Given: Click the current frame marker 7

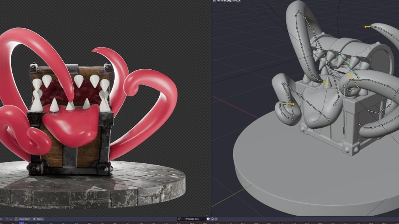Looking at the screenshot, I should point(21,223).
